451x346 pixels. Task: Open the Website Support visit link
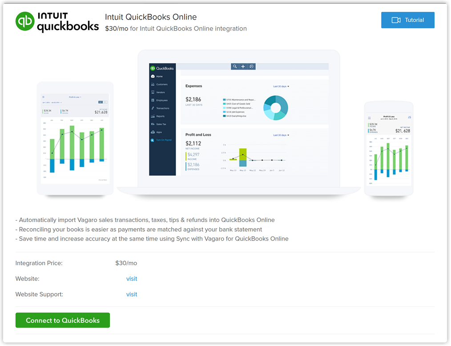tap(132, 294)
